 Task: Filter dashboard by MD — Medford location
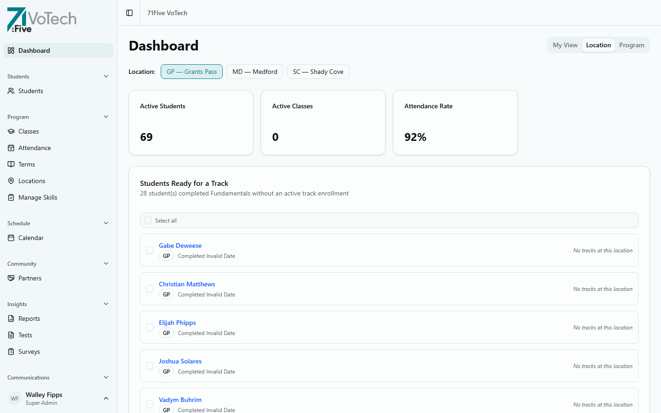pyautogui.click(x=254, y=72)
